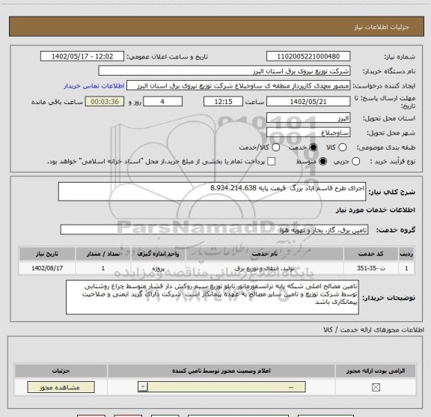431x417 pixels.
Task: Click the شرح کلی نیاز text box
Action: [212, 192]
